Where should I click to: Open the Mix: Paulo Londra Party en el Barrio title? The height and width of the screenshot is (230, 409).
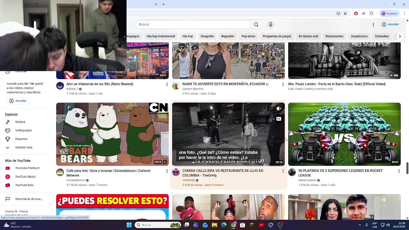click(x=337, y=84)
